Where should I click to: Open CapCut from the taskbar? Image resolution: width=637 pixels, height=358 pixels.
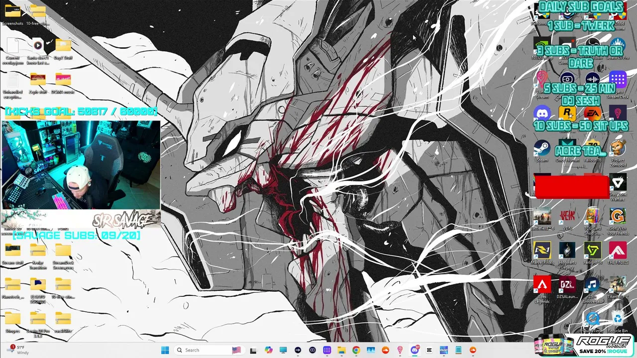tap(429, 350)
